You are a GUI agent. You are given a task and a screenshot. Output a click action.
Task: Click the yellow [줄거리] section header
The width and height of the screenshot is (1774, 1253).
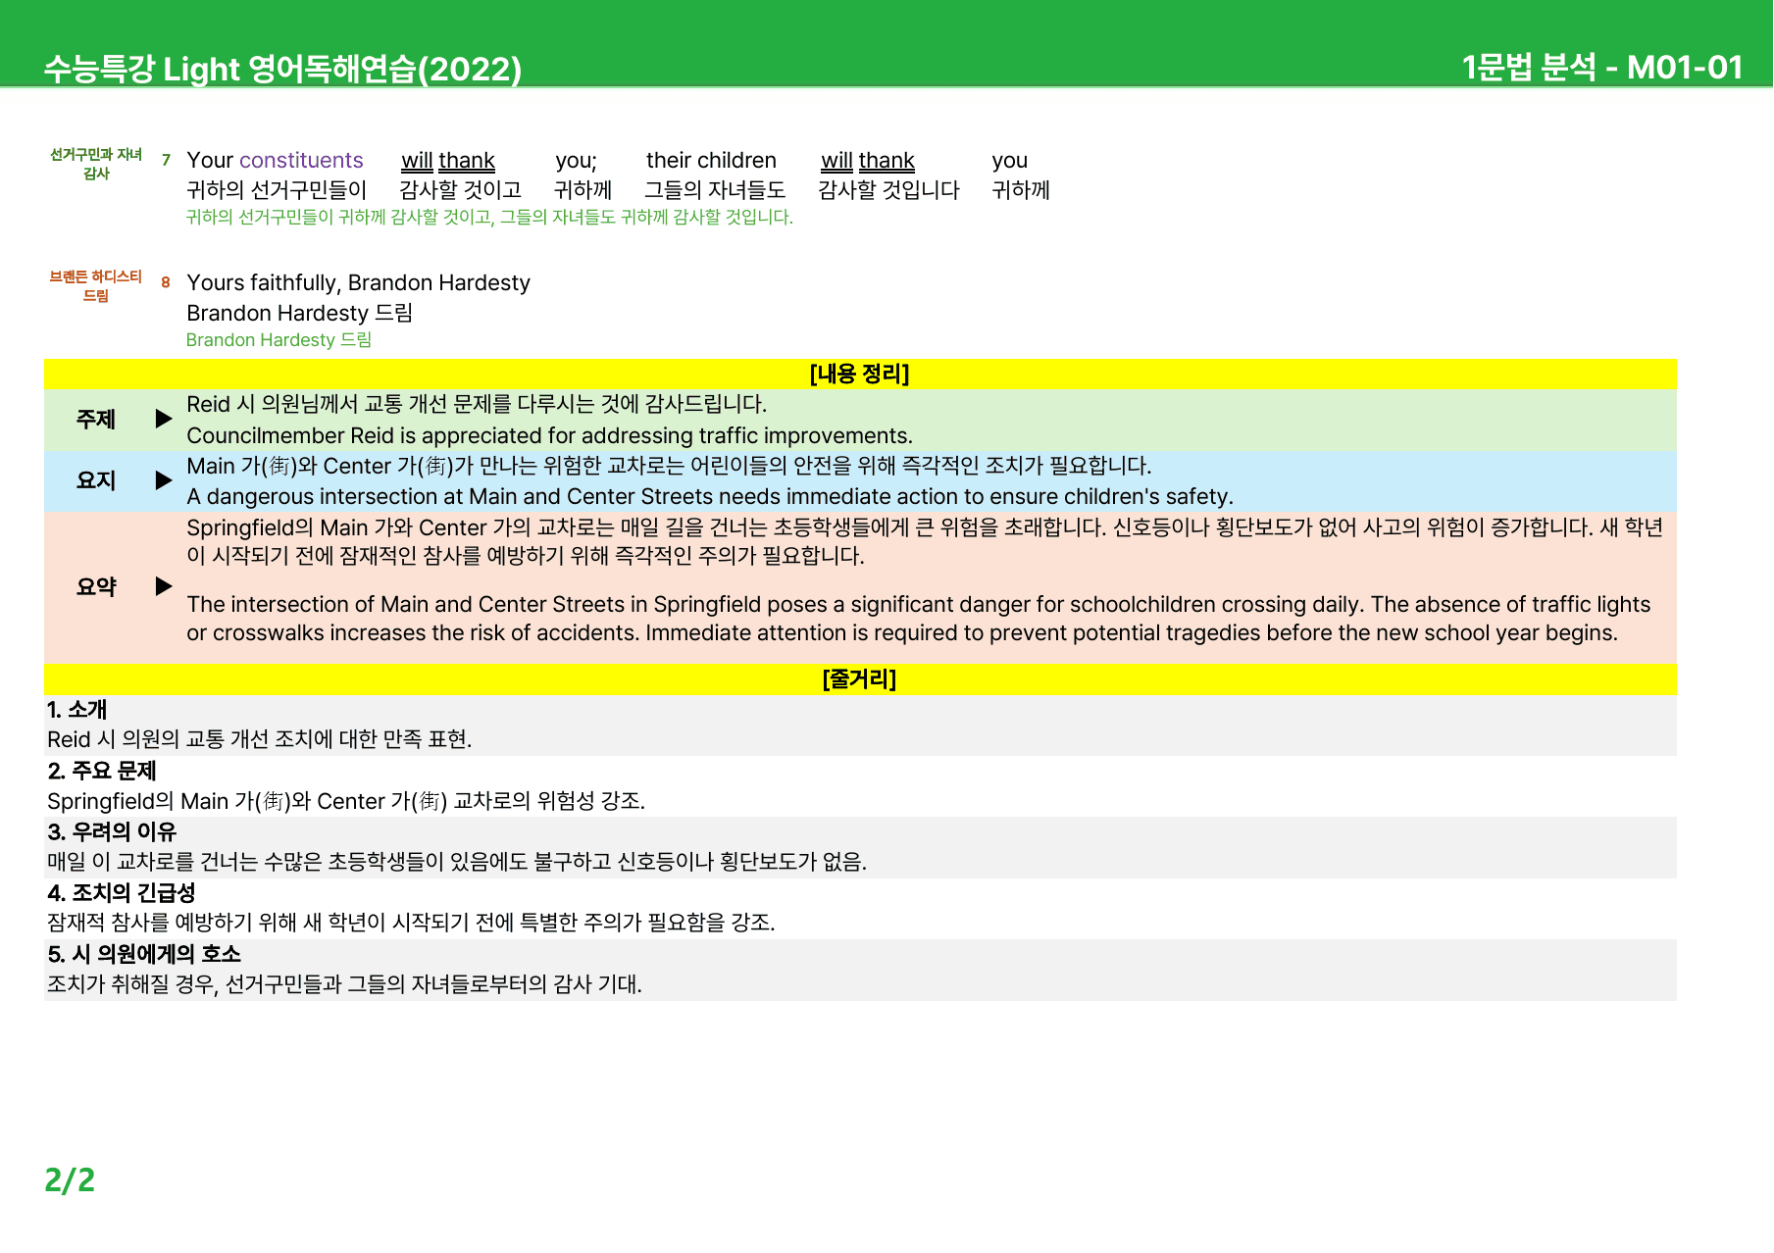click(860, 678)
